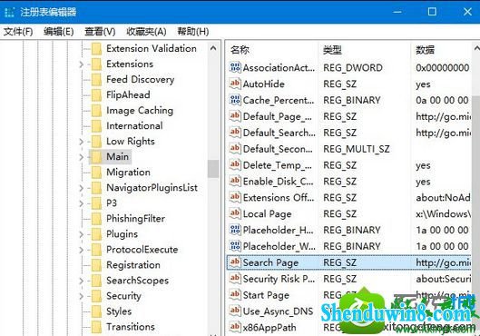The image size is (480, 336).
Task: Open the 查看(V) menu
Action: [x=100, y=32]
